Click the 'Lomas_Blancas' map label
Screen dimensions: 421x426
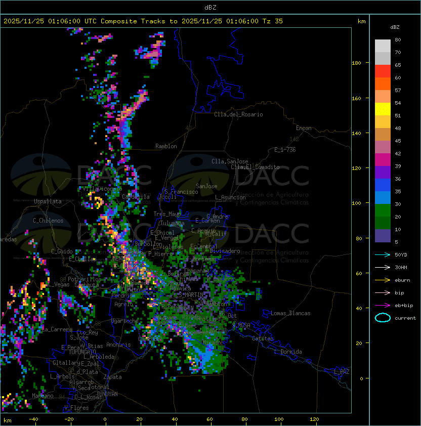(290, 313)
